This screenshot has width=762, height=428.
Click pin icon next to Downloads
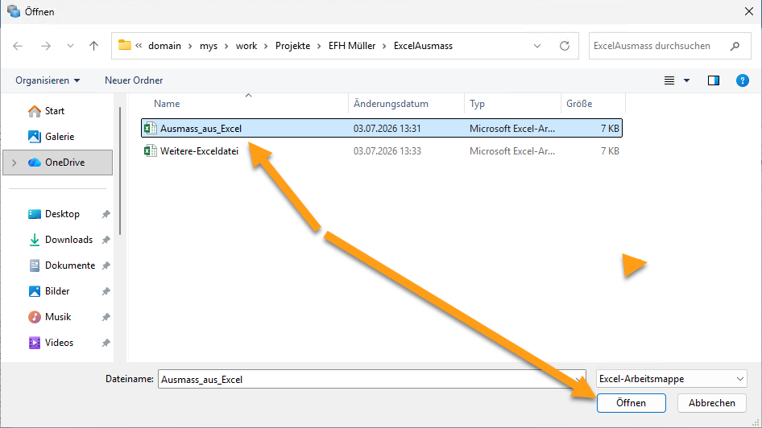106,241
